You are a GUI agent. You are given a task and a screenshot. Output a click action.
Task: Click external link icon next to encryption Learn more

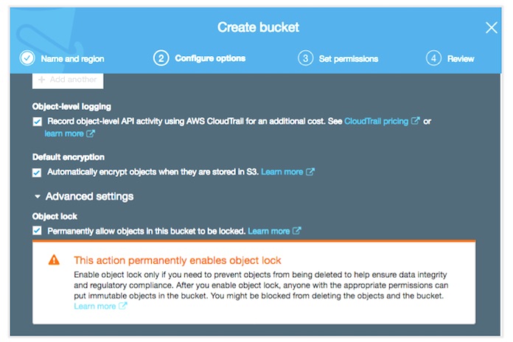coord(310,172)
